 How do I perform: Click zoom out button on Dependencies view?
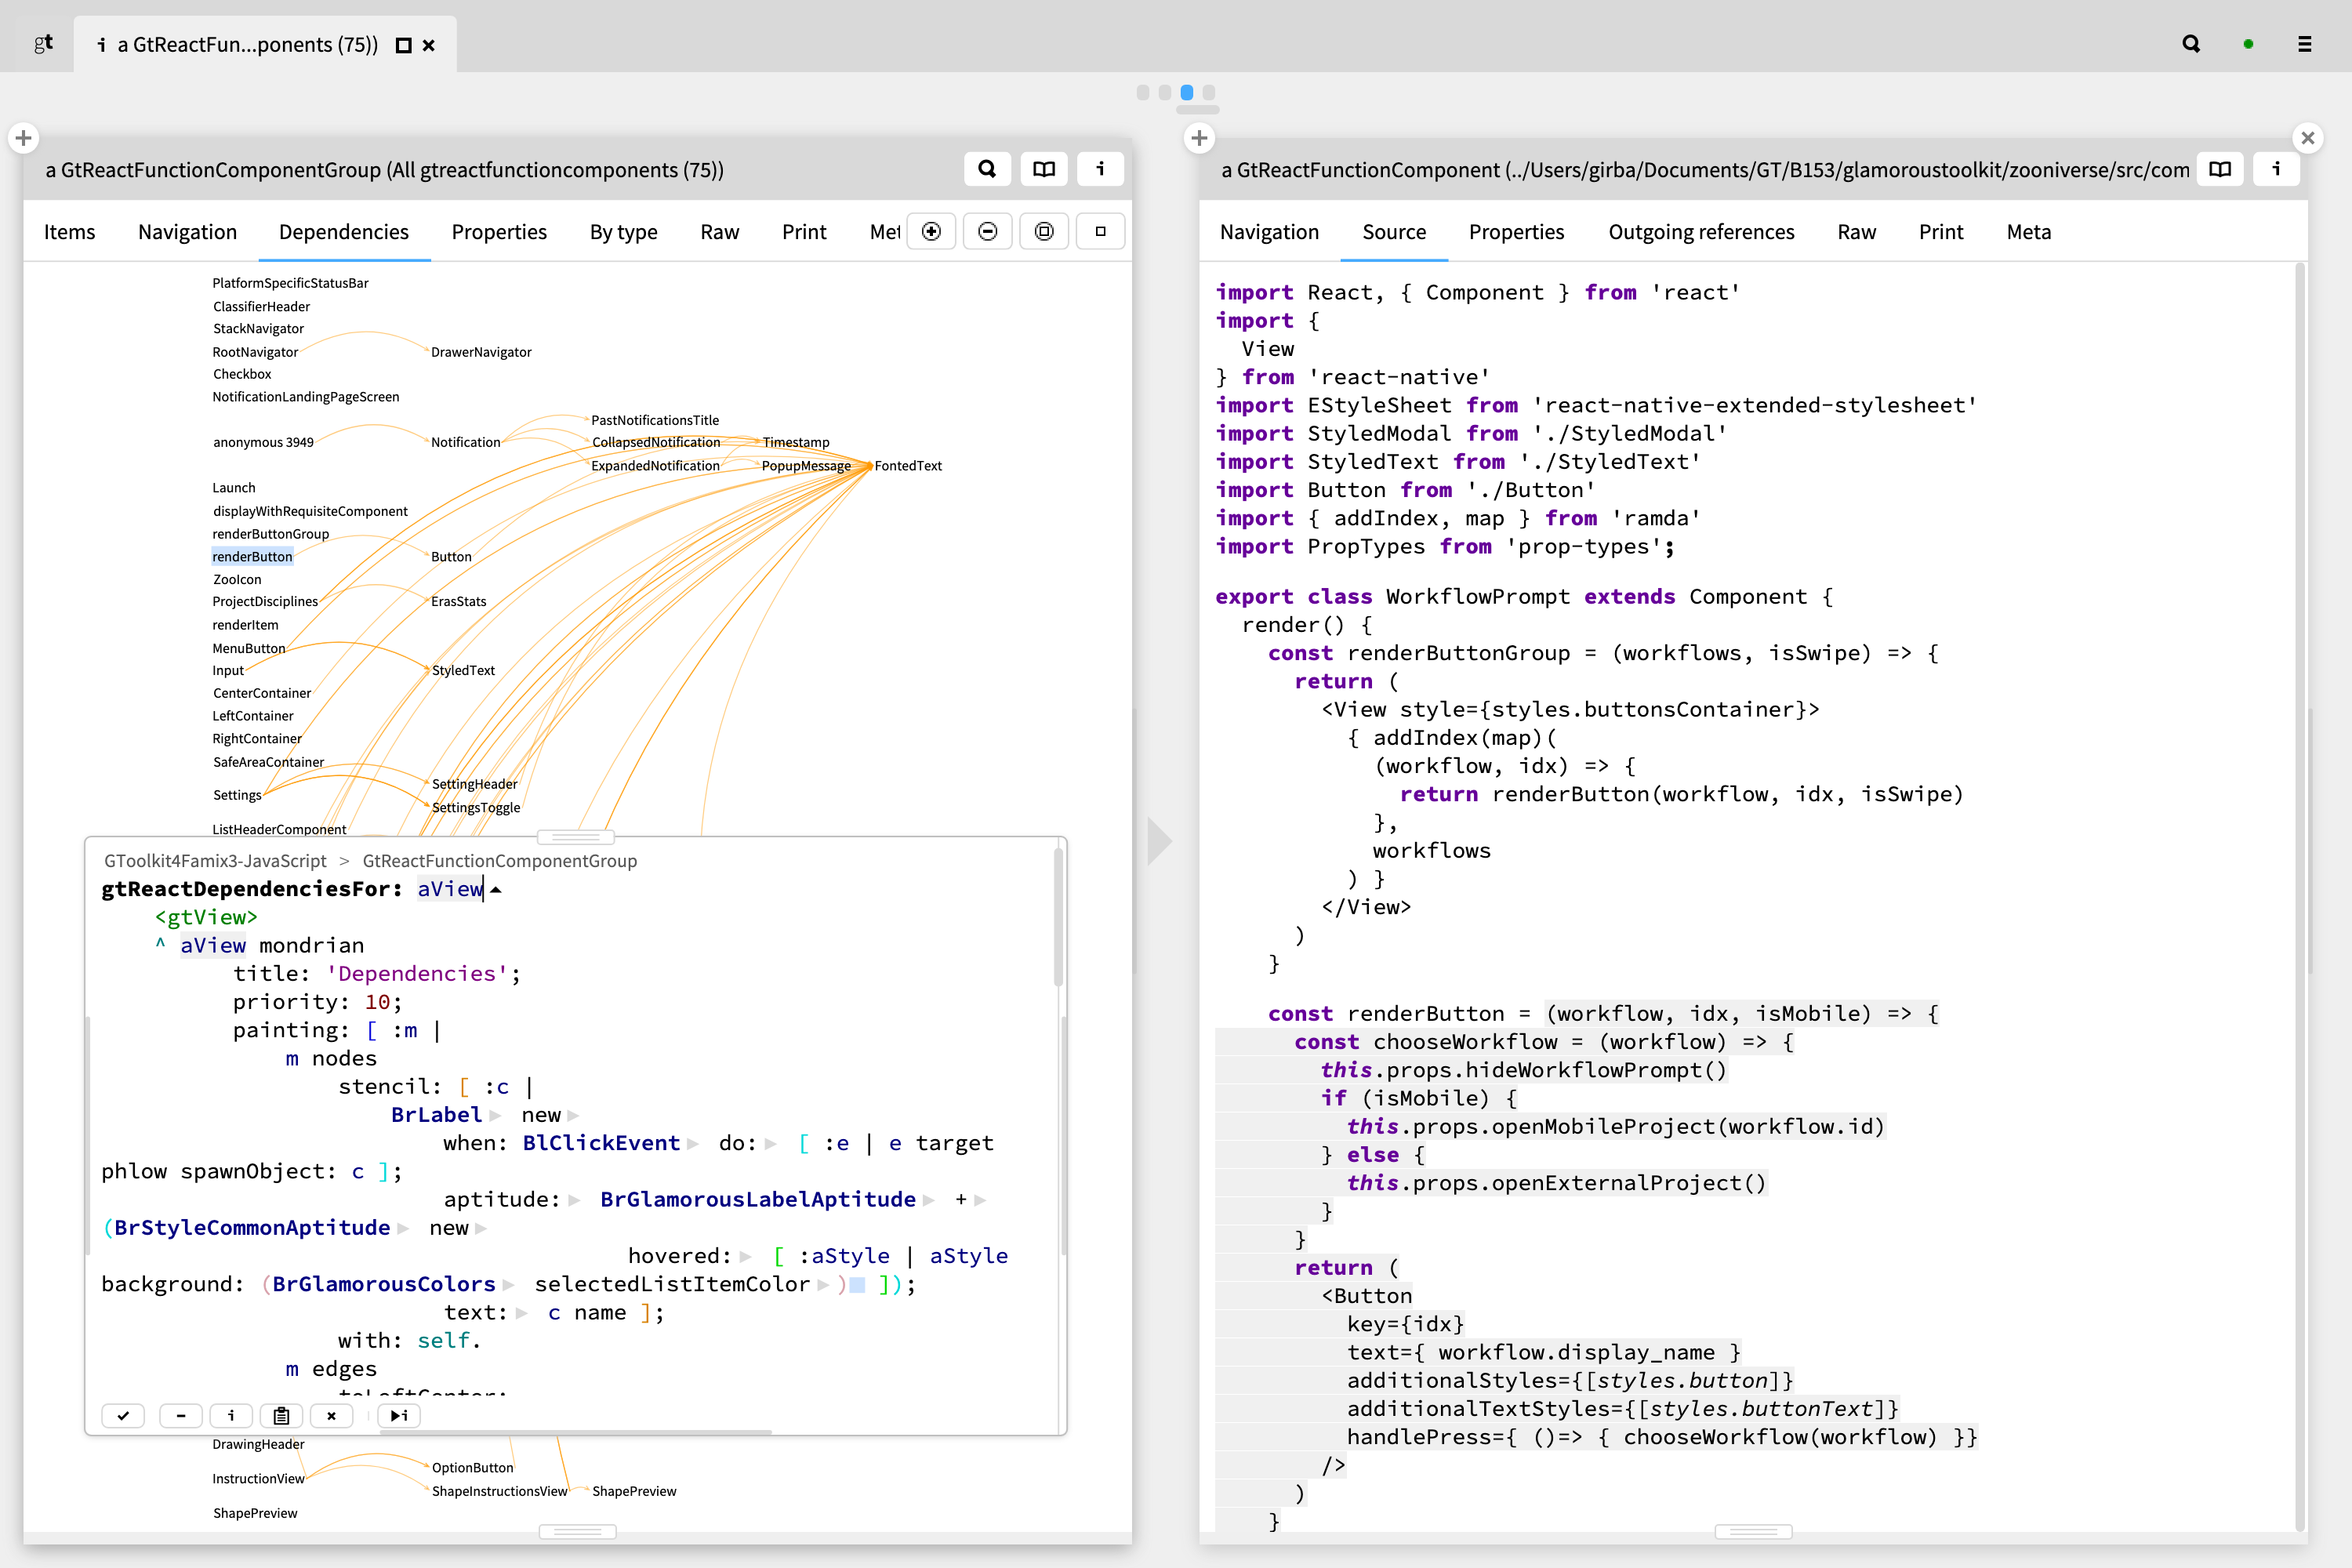click(x=987, y=231)
